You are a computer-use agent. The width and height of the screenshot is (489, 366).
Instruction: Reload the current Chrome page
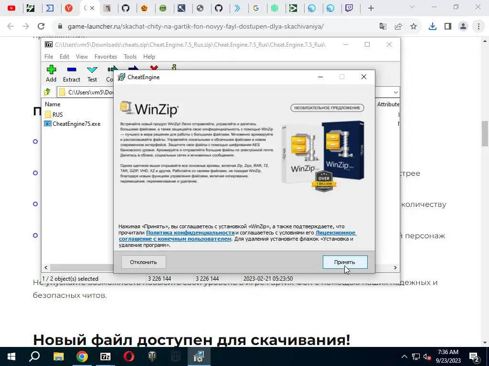41,26
